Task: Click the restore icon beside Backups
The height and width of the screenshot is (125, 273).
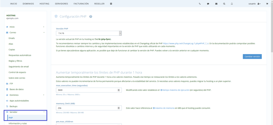Action: [7, 106]
